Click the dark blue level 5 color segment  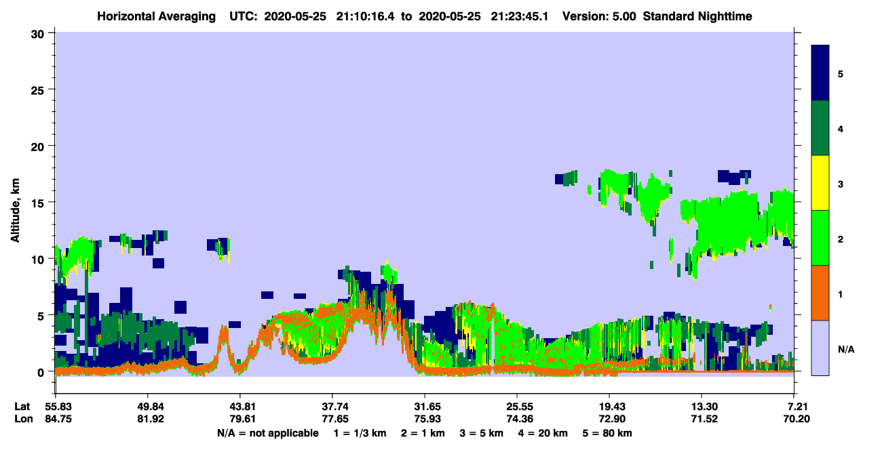[x=820, y=73]
